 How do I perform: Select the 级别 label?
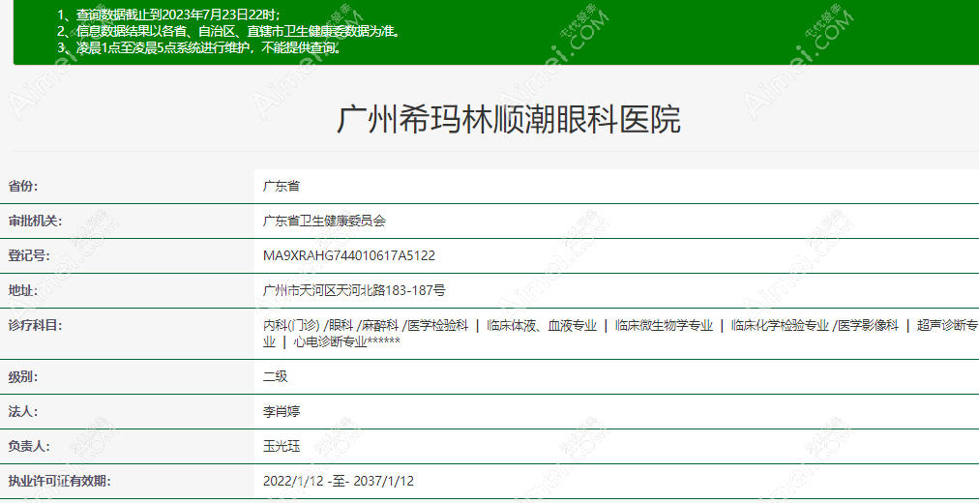(x=23, y=377)
